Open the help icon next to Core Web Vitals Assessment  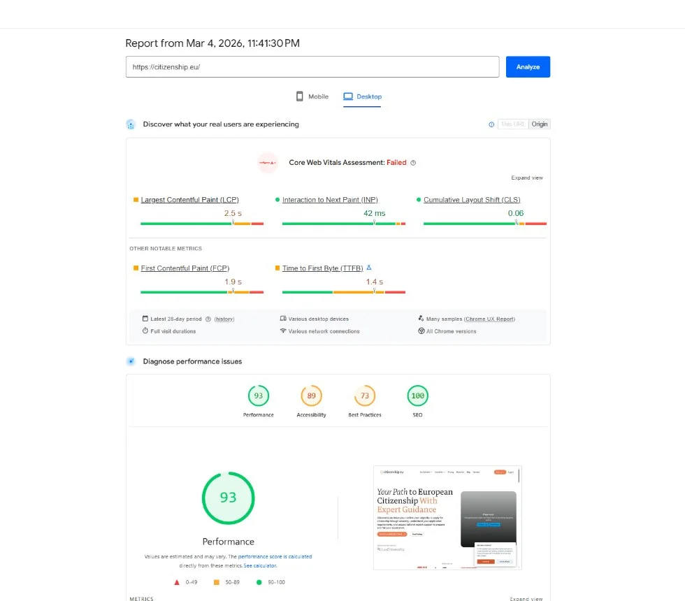412,162
